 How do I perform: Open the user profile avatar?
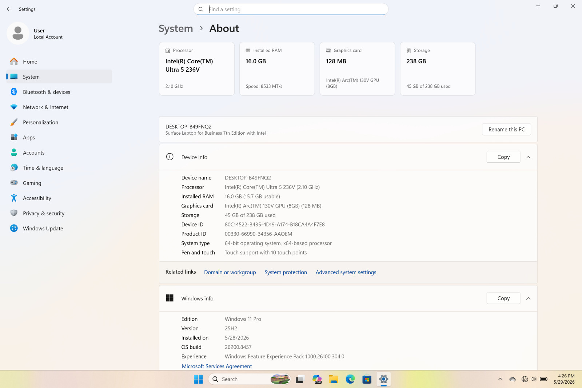tap(18, 33)
